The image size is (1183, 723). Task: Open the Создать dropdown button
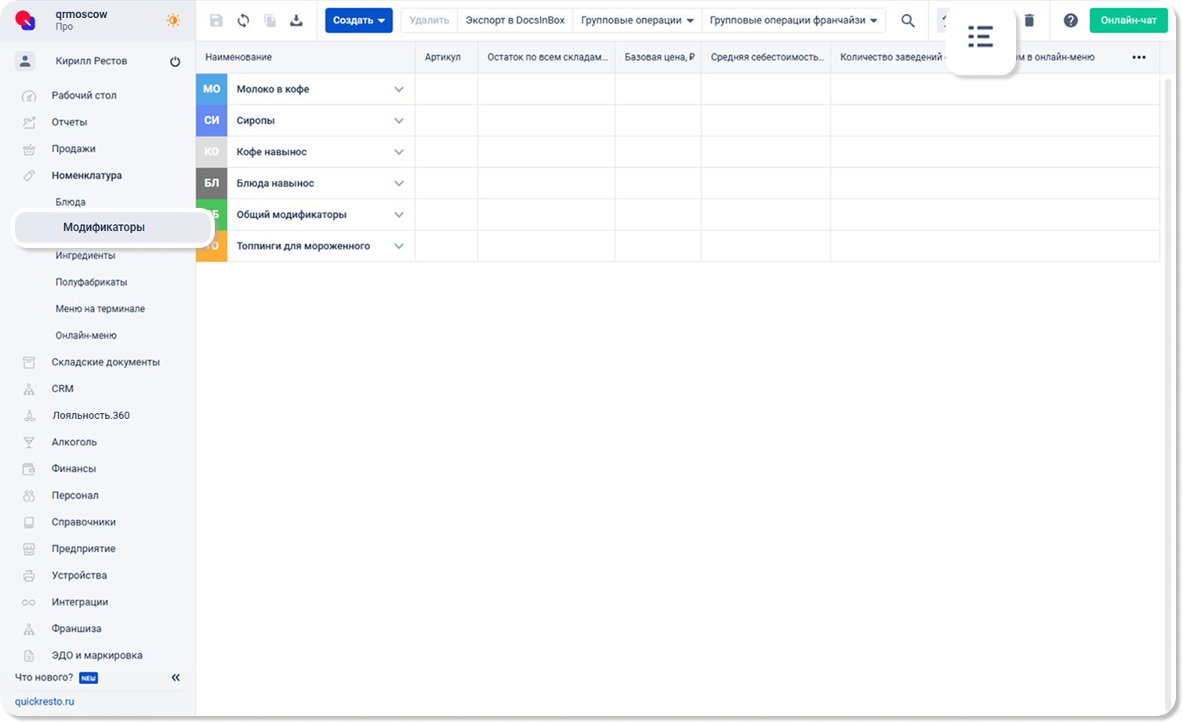[358, 20]
